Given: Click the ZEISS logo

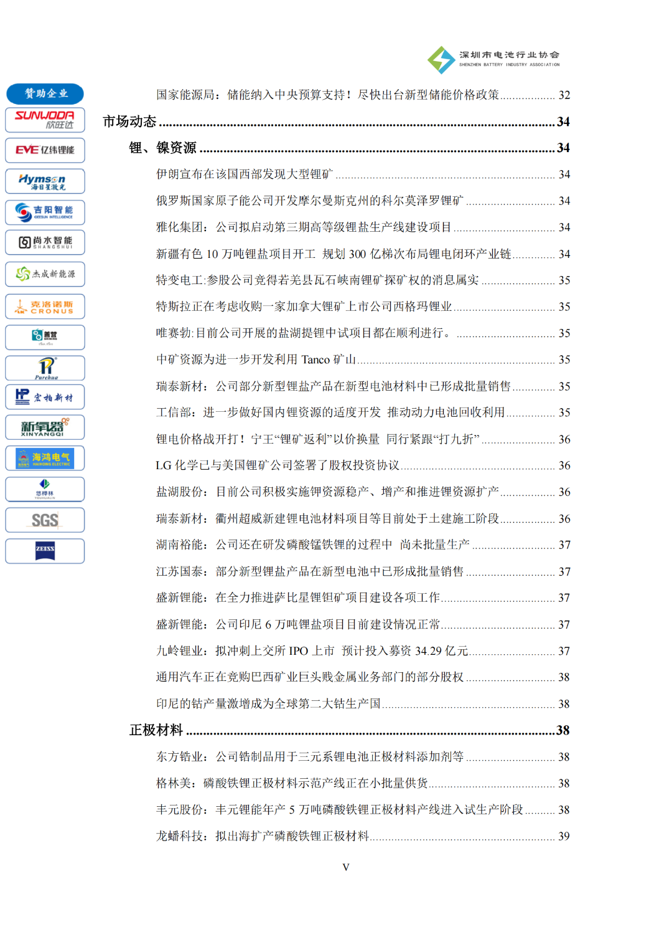Looking at the screenshot, I should pyautogui.click(x=45, y=551).
